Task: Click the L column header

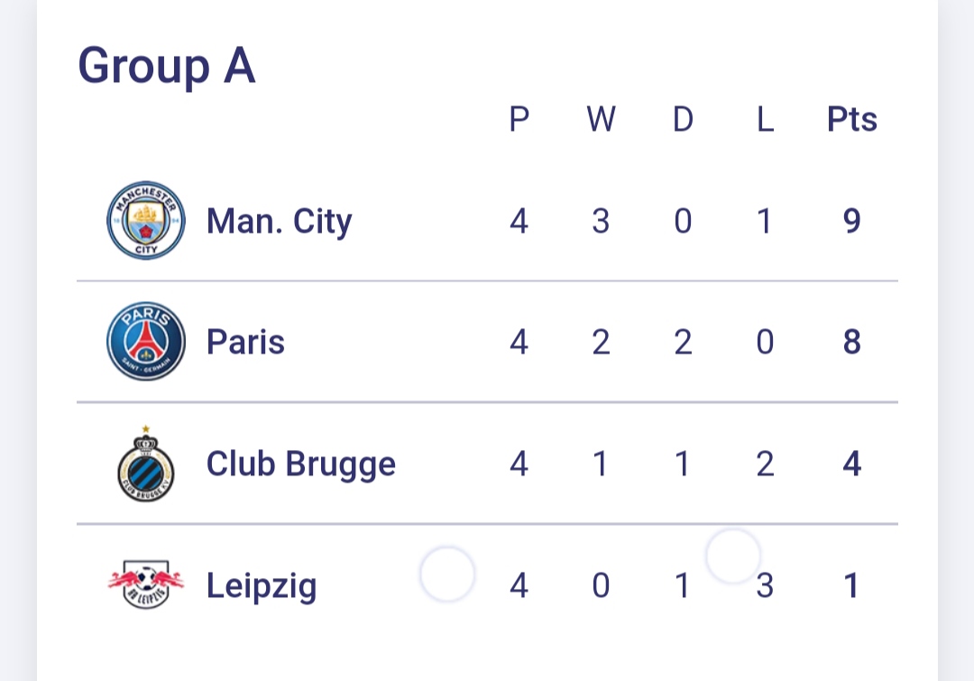Action: click(765, 119)
